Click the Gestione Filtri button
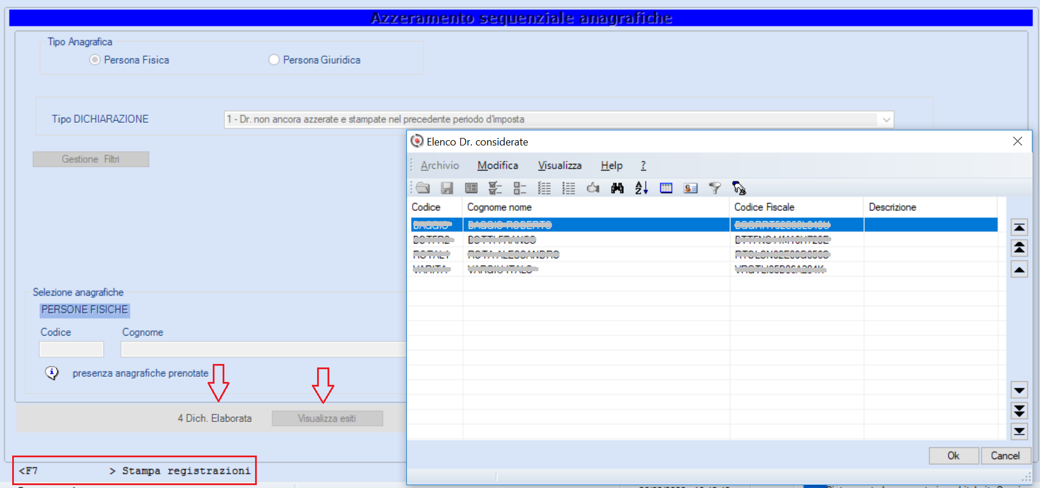Image resolution: width=1040 pixels, height=488 pixels. [91, 159]
